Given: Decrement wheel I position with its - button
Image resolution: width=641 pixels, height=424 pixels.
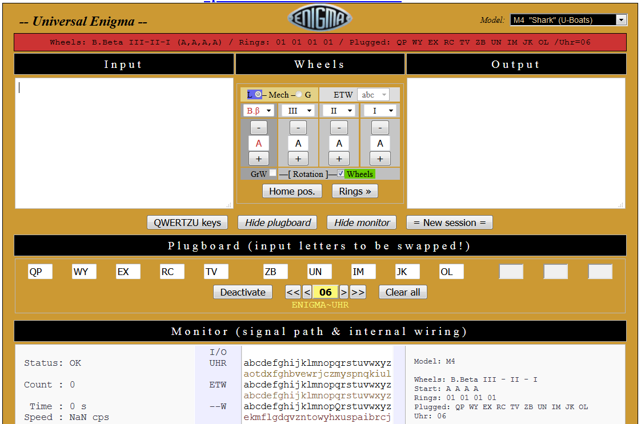Looking at the screenshot, I should [380, 127].
